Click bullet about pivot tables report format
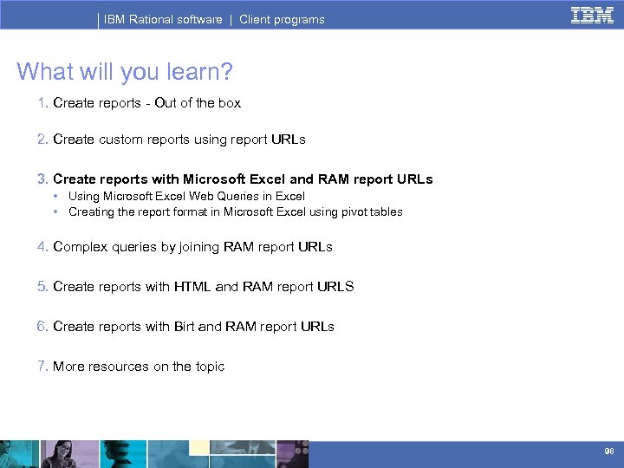The width and height of the screenshot is (624, 468). click(x=236, y=212)
